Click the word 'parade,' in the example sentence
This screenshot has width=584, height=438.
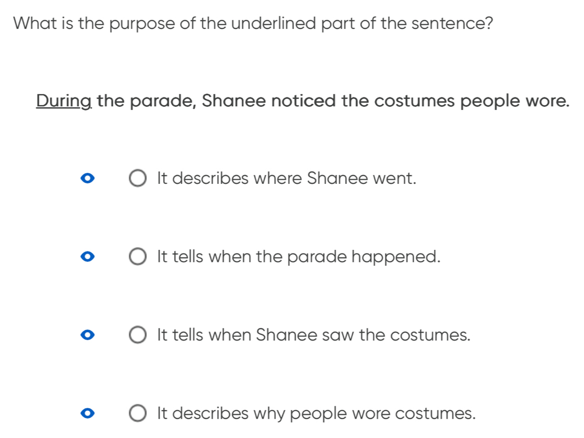point(163,101)
